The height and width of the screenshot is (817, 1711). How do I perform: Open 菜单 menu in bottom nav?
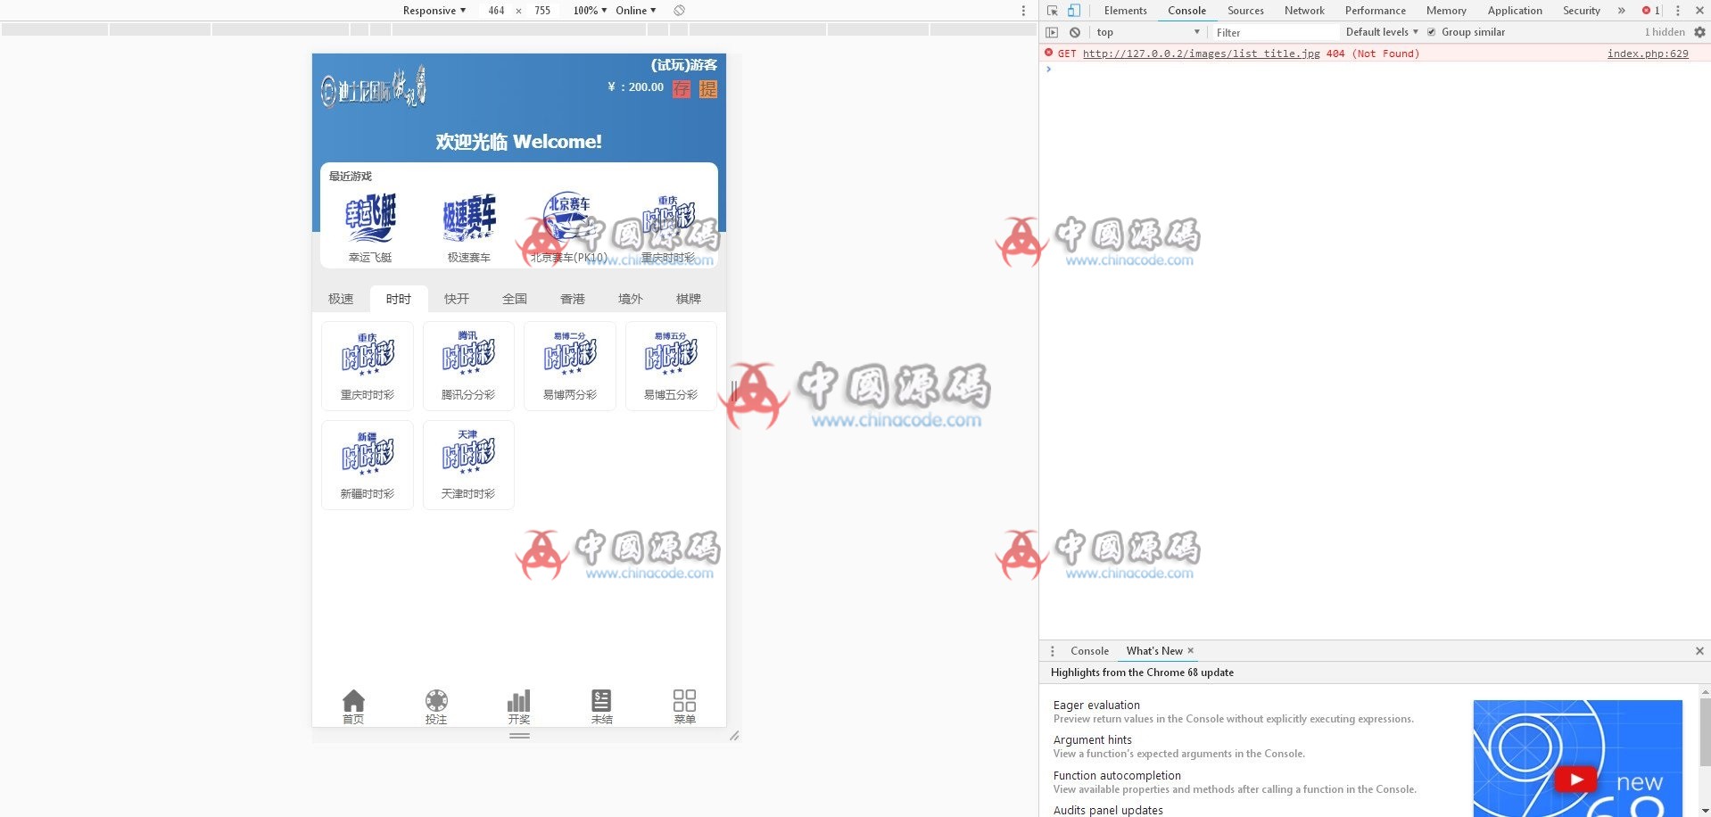(685, 706)
